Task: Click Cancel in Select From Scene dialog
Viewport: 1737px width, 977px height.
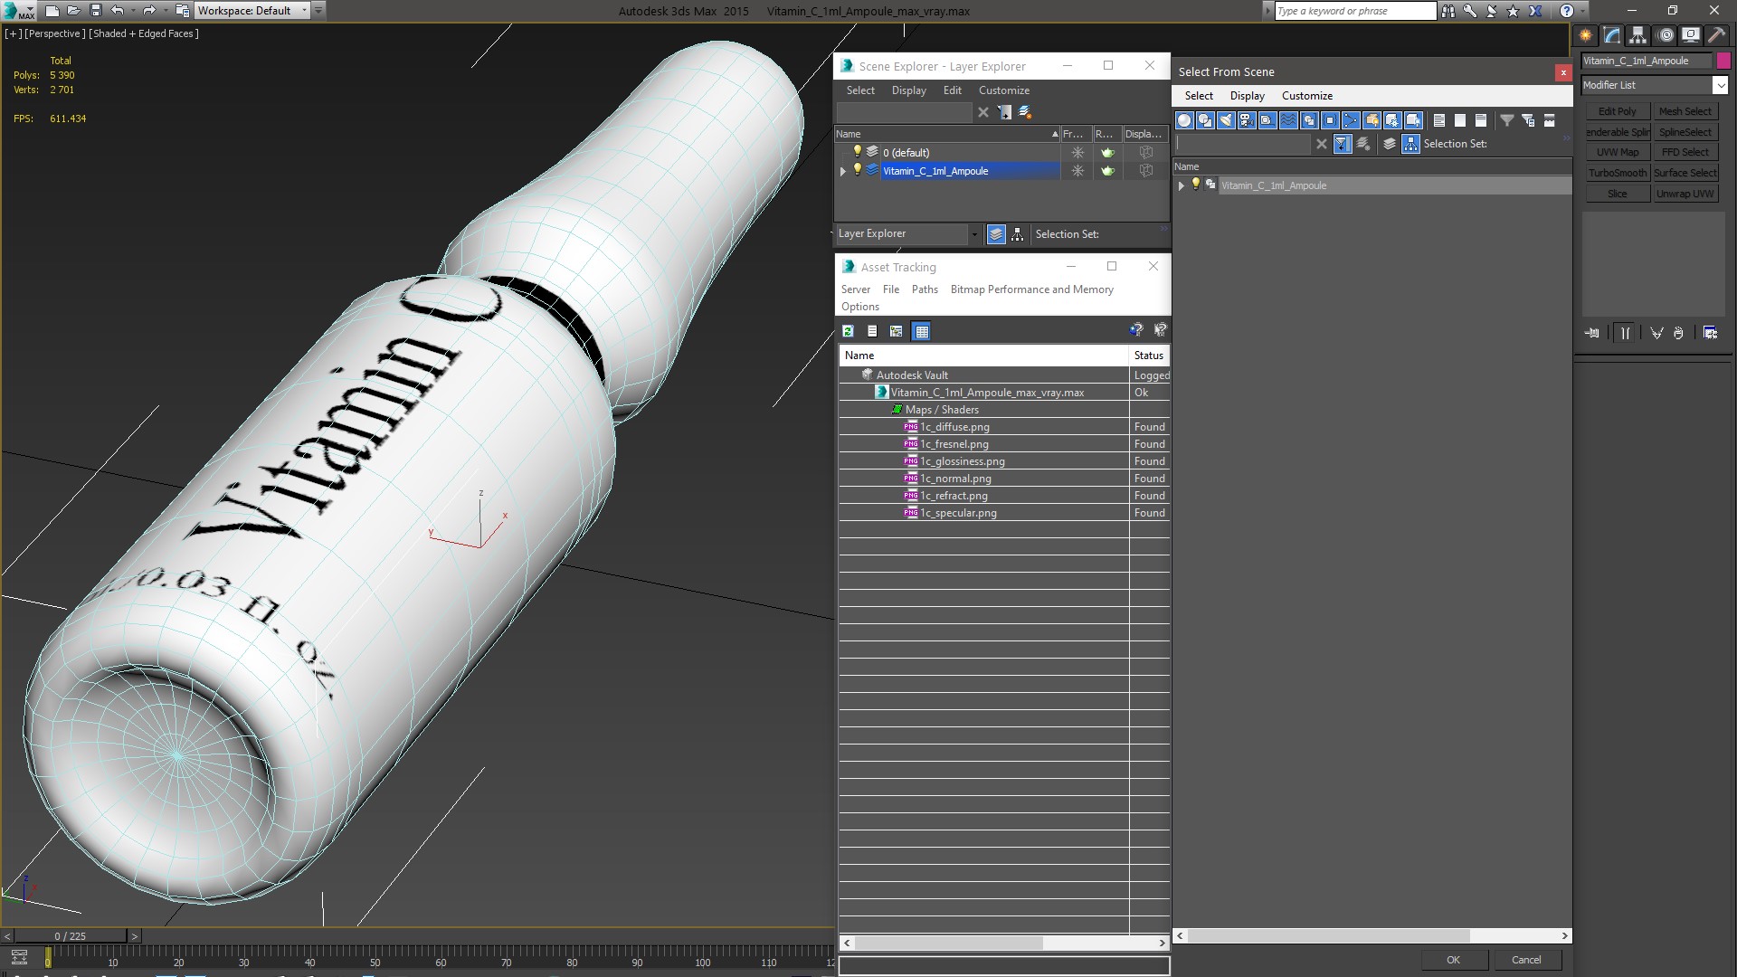Action: tap(1525, 960)
